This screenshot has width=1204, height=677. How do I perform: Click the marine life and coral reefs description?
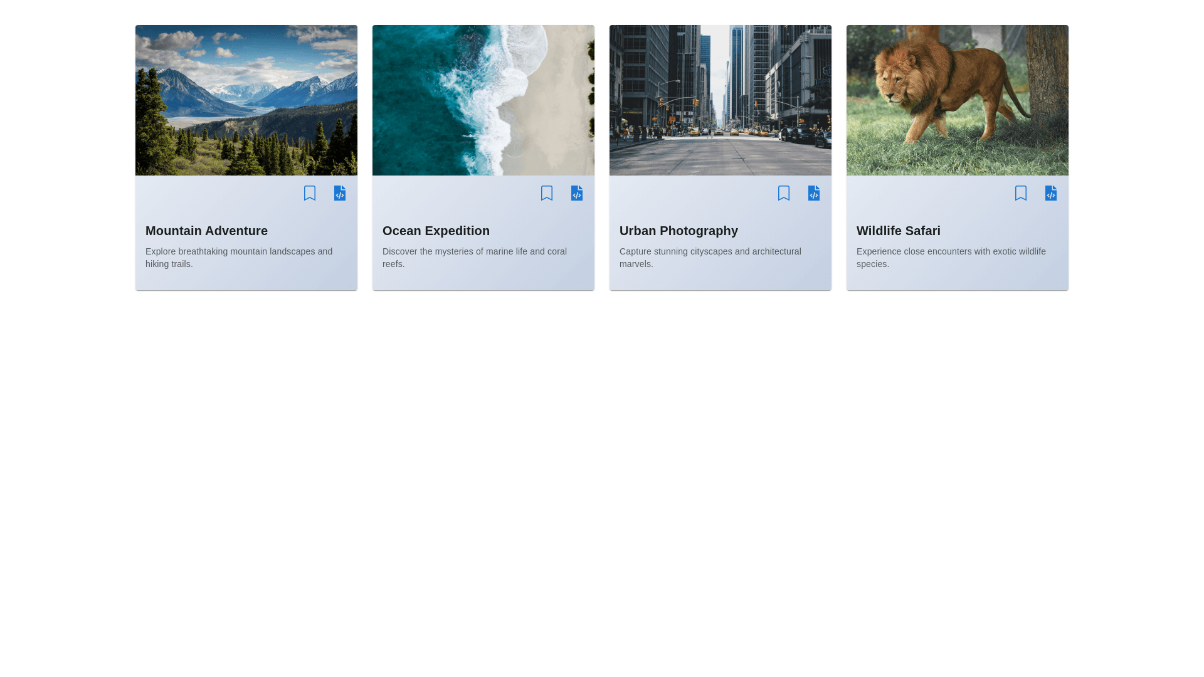click(x=474, y=258)
